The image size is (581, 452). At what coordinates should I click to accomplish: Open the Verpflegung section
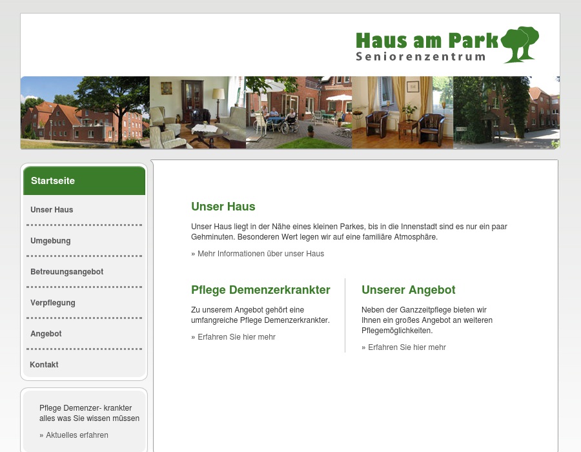[52, 302]
